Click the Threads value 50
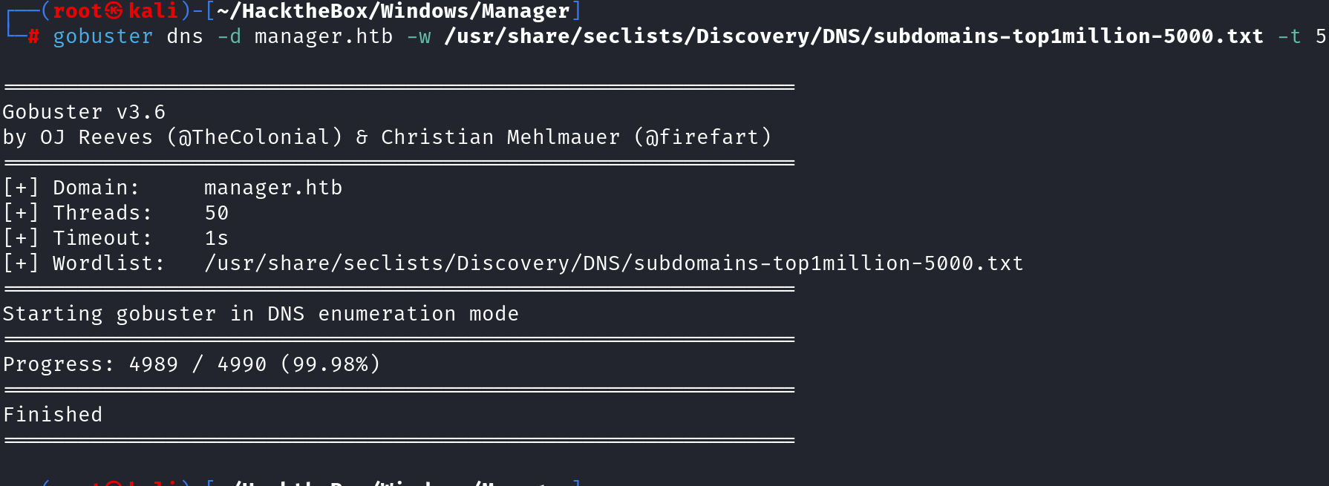 tap(217, 213)
